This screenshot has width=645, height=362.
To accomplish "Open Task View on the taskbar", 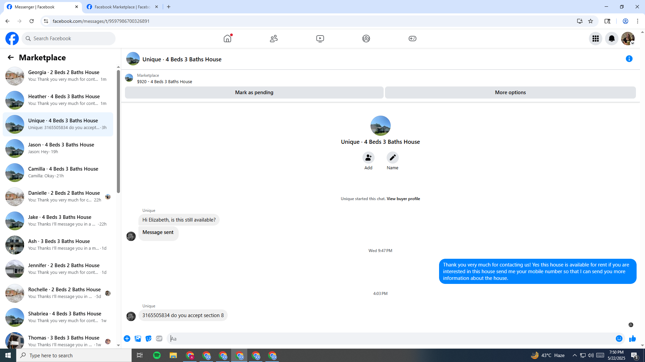I will click(x=140, y=355).
